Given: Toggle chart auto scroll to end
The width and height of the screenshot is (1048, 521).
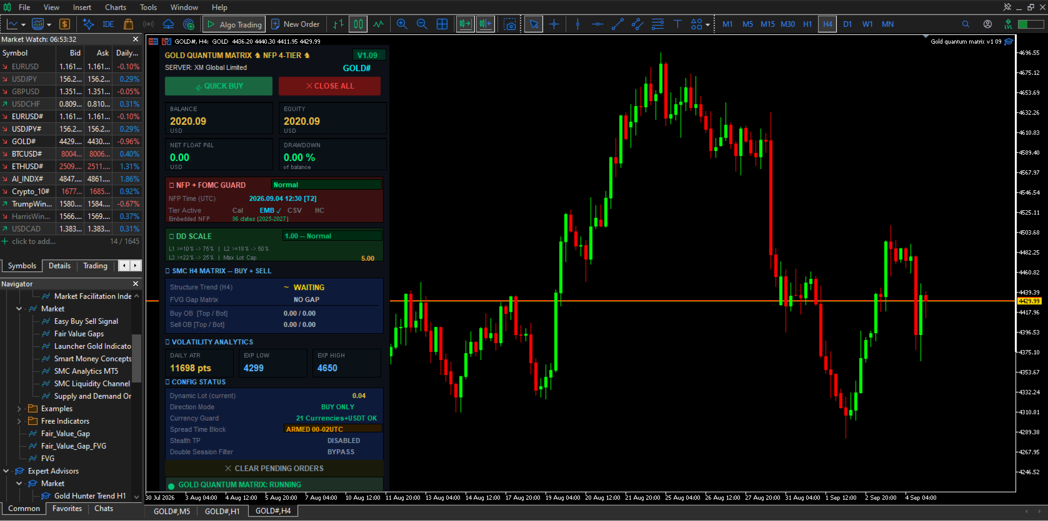Looking at the screenshot, I should click(466, 24).
